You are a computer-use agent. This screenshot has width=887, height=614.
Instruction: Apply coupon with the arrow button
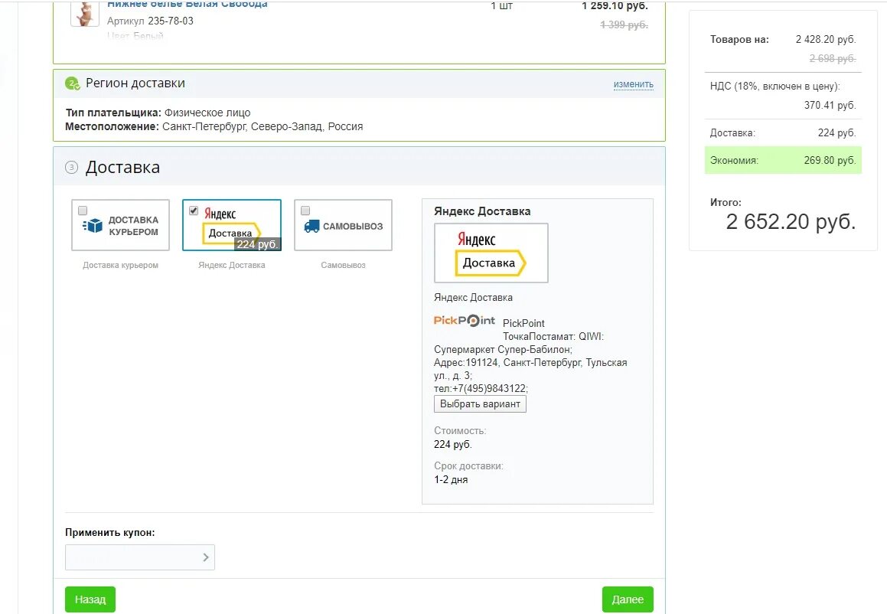[x=206, y=557]
